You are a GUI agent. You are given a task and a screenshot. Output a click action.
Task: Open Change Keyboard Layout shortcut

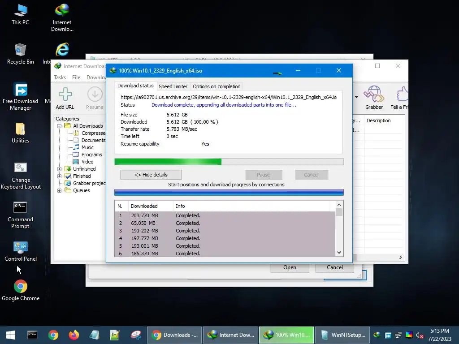click(21, 176)
